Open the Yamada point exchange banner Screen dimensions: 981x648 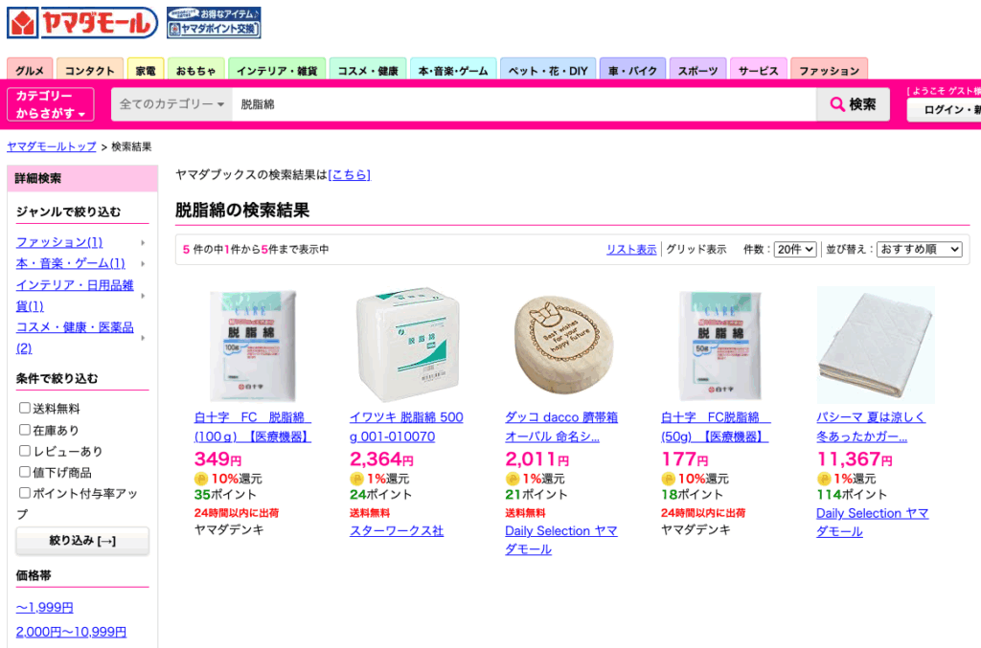[x=214, y=23]
